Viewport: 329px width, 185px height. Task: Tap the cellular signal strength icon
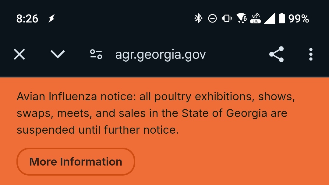(269, 19)
